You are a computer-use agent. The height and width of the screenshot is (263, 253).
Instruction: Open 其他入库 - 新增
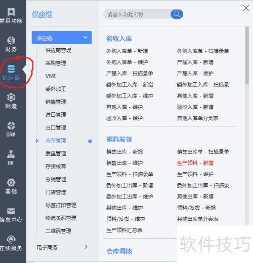[195, 96]
